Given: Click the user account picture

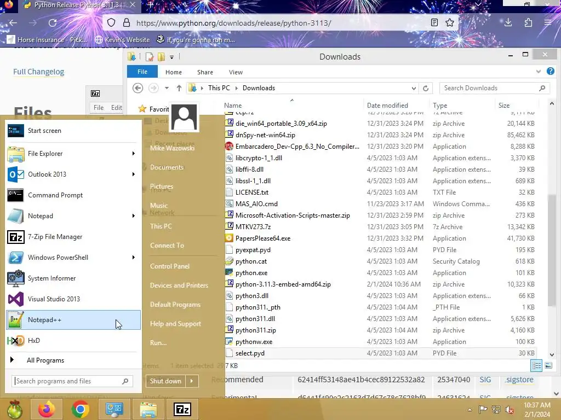Looking at the screenshot, I should 184,117.
